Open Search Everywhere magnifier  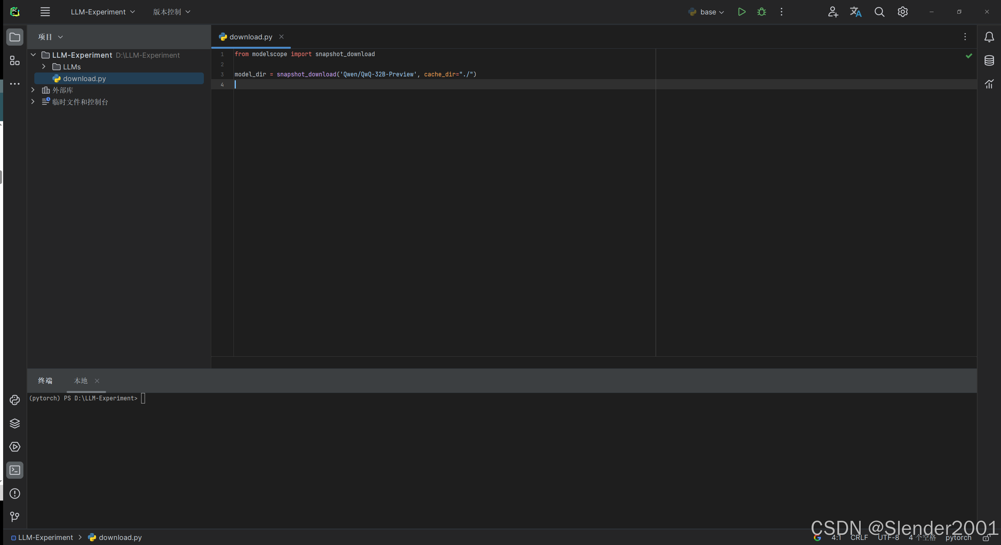click(x=879, y=12)
